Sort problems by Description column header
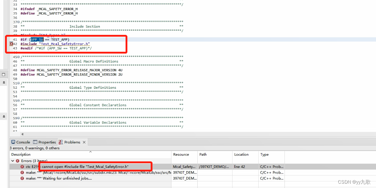 click(x=21, y=155)
